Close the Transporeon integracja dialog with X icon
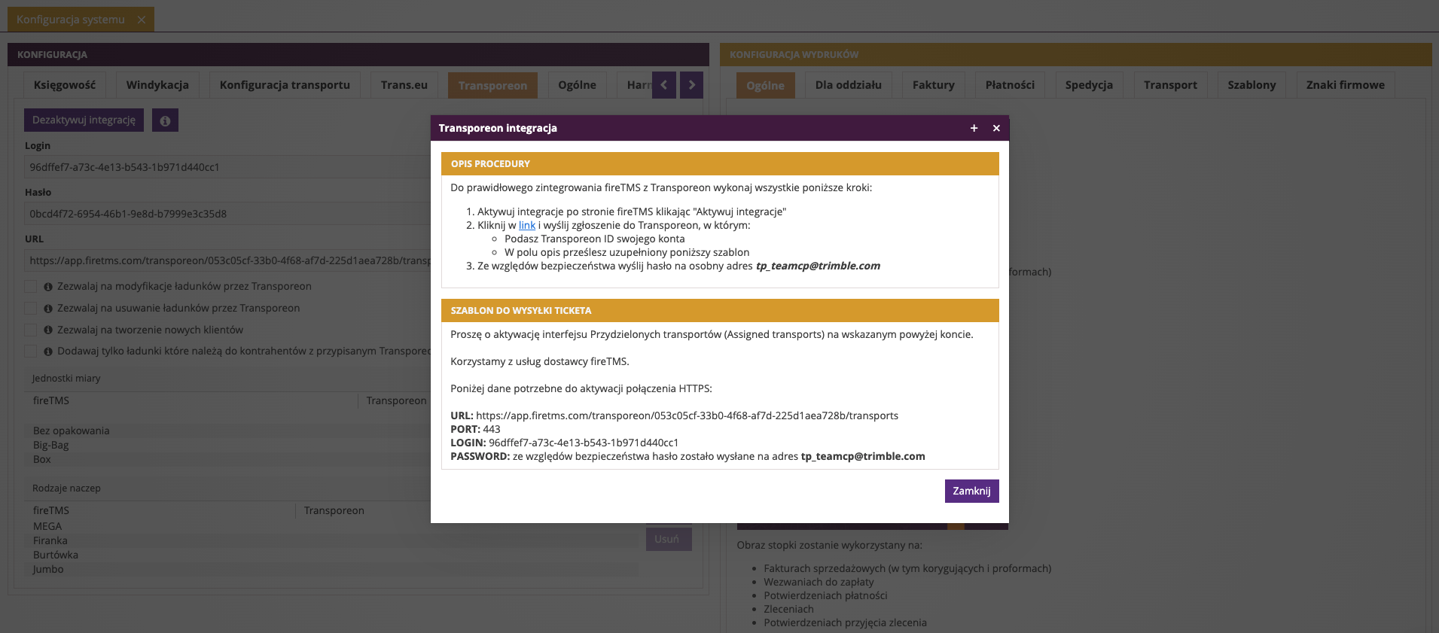The height and width of the screenshot is (633, 1439). [x=996, y=128]
